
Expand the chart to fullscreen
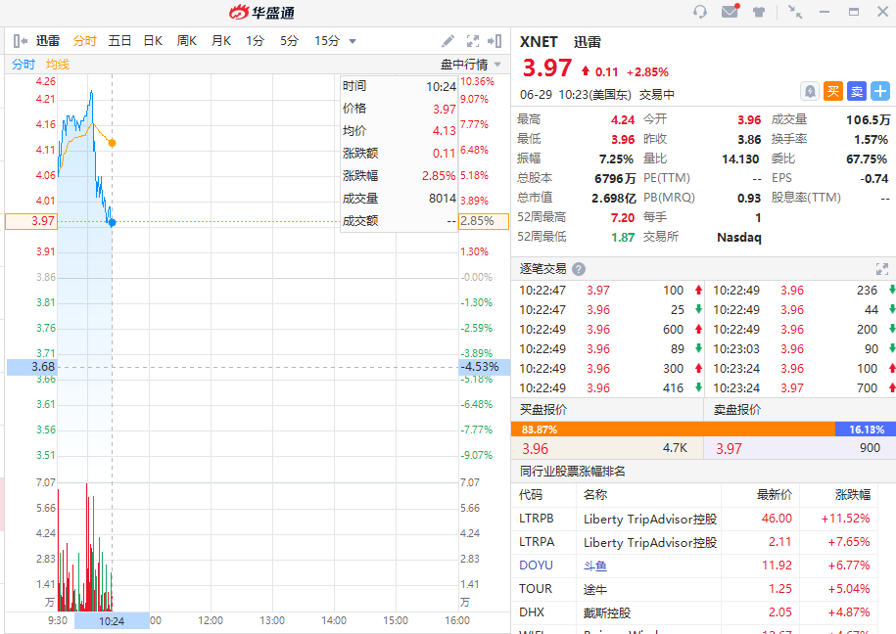[473, 41]
